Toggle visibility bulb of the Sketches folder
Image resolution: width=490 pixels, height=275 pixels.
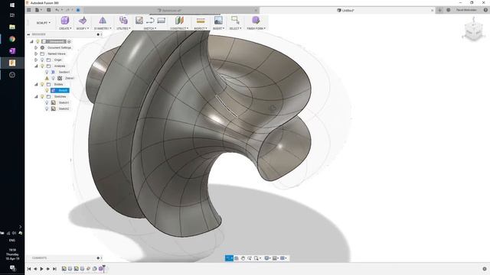coord(43,97)
